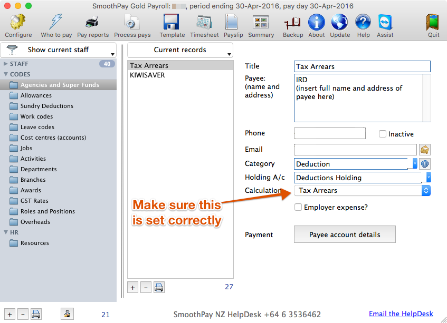Open the Payslip view

click(x=233, y=26)
